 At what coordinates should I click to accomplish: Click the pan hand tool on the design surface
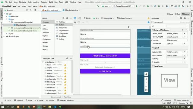click(x=146, y=74)
